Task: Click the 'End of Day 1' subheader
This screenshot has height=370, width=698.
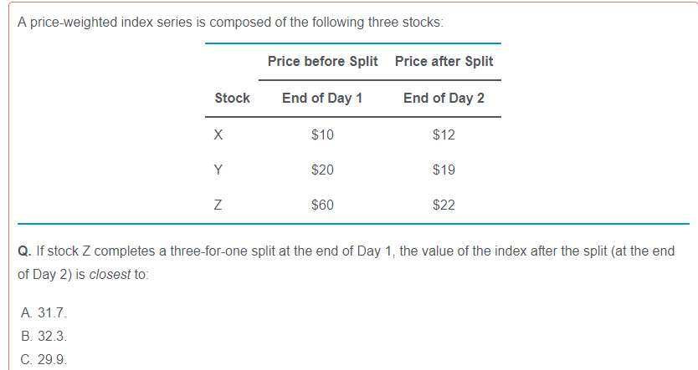Action: 322,98
